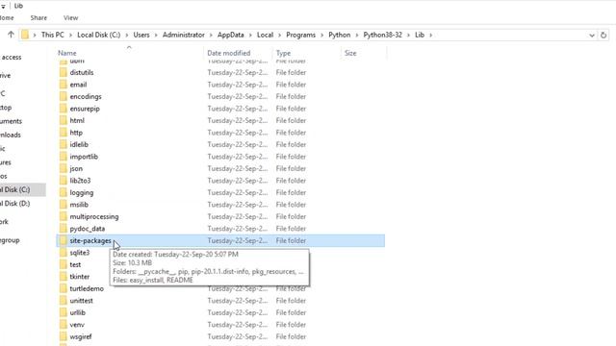Select the wsgiref folder name

coord(81,336)
